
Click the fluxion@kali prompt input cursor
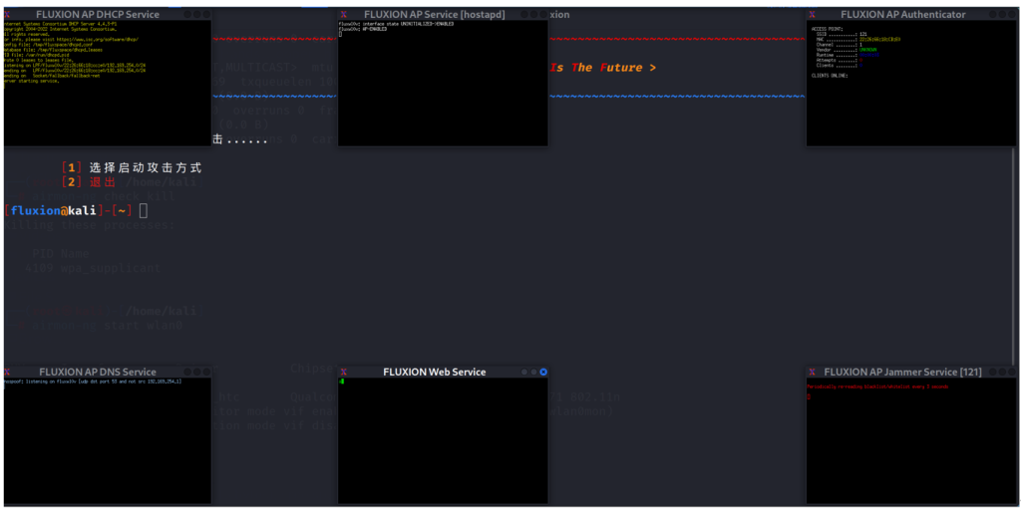click(x=144, y=210)
